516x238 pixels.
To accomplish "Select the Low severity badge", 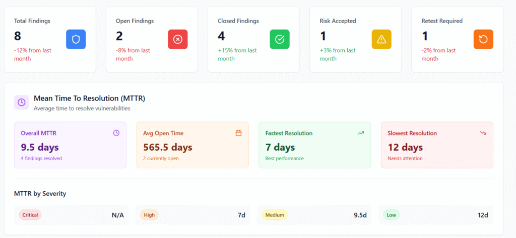I will pyautogui.click(x=391, y=215).
